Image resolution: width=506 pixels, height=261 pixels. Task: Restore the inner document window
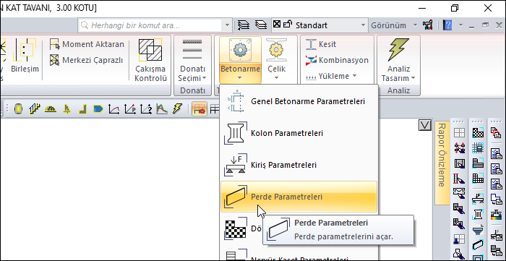click(x=485, y=25)
